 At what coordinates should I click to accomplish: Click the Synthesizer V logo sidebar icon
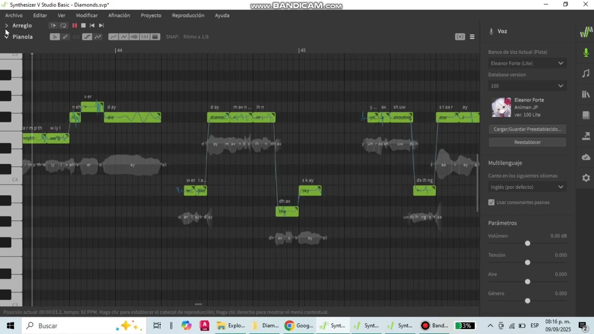pos(586,32)
